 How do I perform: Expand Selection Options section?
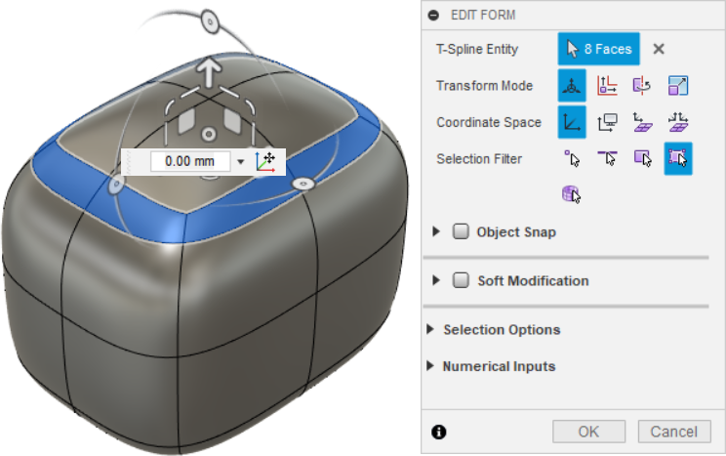click(x=430, y=329)
